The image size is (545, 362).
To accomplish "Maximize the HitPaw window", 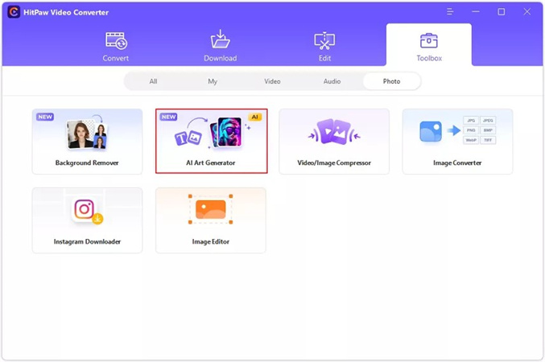I will [x=502, y=12].
